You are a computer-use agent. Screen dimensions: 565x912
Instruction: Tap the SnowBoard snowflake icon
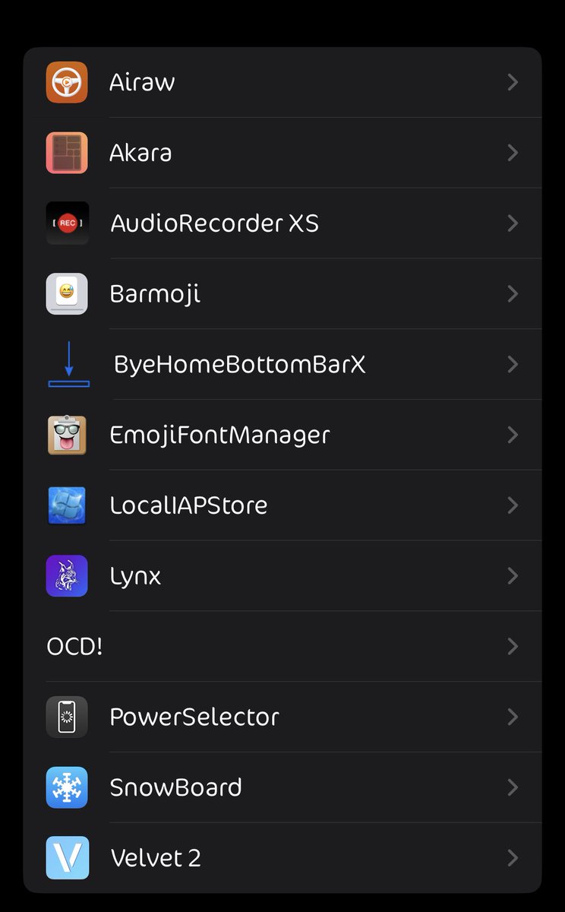point(67,787)
